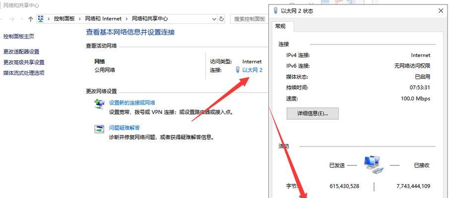This screenshot has height=198, width=449.
Task: Click the 已启用 media state value
Action: 423,77
